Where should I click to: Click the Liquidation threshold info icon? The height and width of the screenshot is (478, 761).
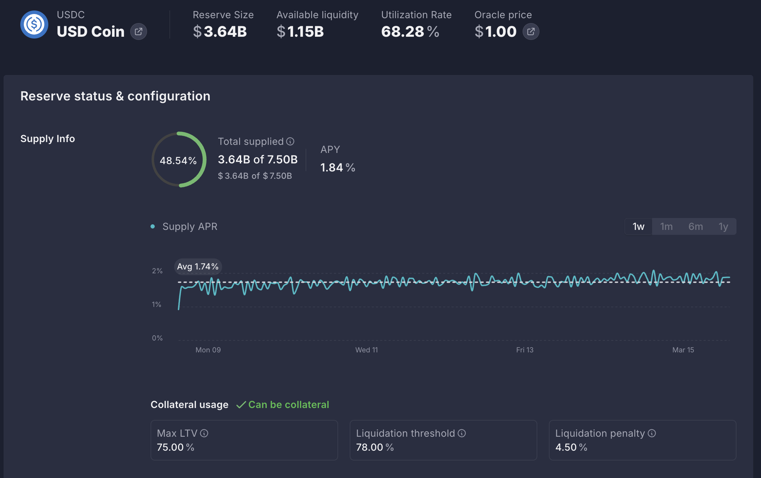tap(462, 433)
